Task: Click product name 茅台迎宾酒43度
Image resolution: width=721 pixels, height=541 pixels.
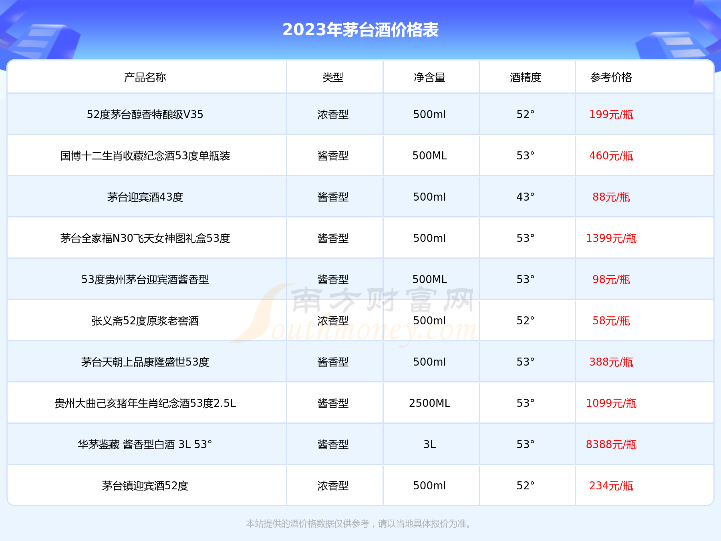Action: (145, 197)
